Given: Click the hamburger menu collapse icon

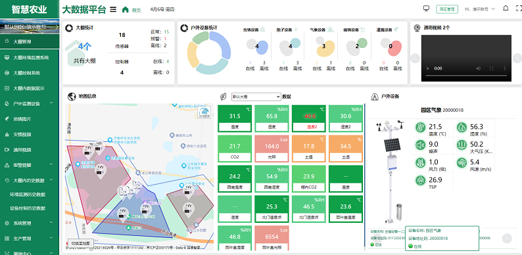Looking at the screenshot, I should pos(113,9).
